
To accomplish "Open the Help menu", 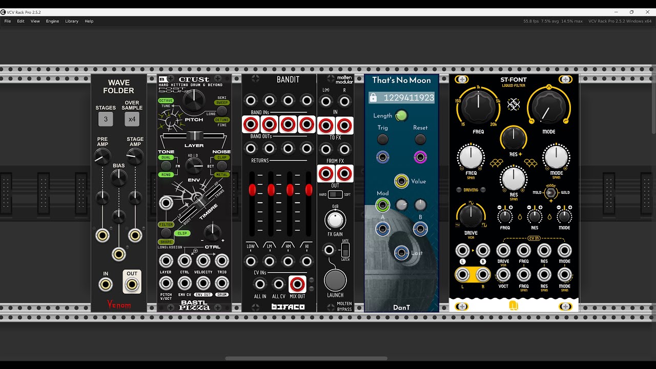I will tap(89, 21).
